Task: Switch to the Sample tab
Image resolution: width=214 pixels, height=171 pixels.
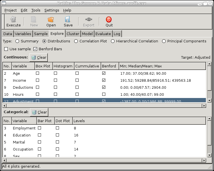Action: pos(41,34)
